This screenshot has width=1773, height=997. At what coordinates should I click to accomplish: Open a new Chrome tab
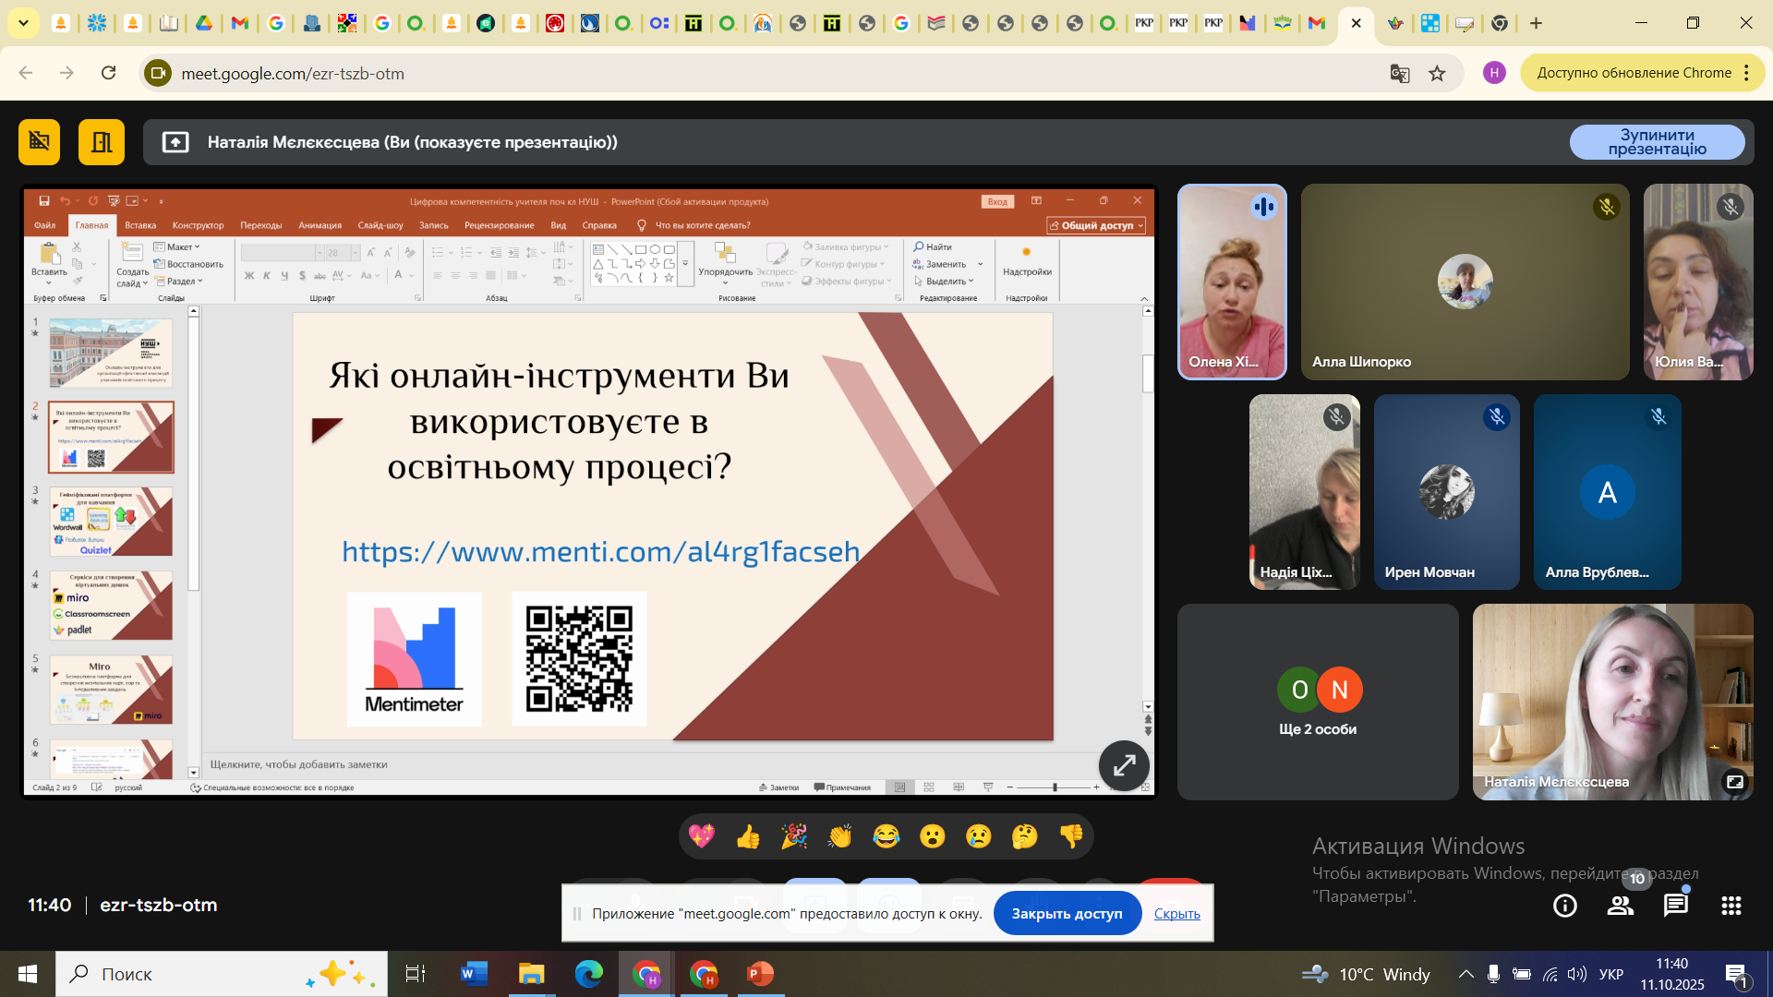[1536, 23]
